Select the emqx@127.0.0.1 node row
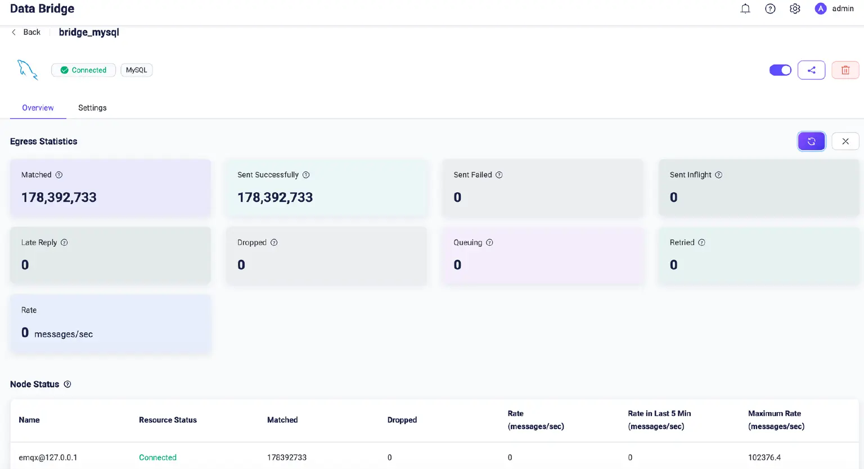 [48, 457]
